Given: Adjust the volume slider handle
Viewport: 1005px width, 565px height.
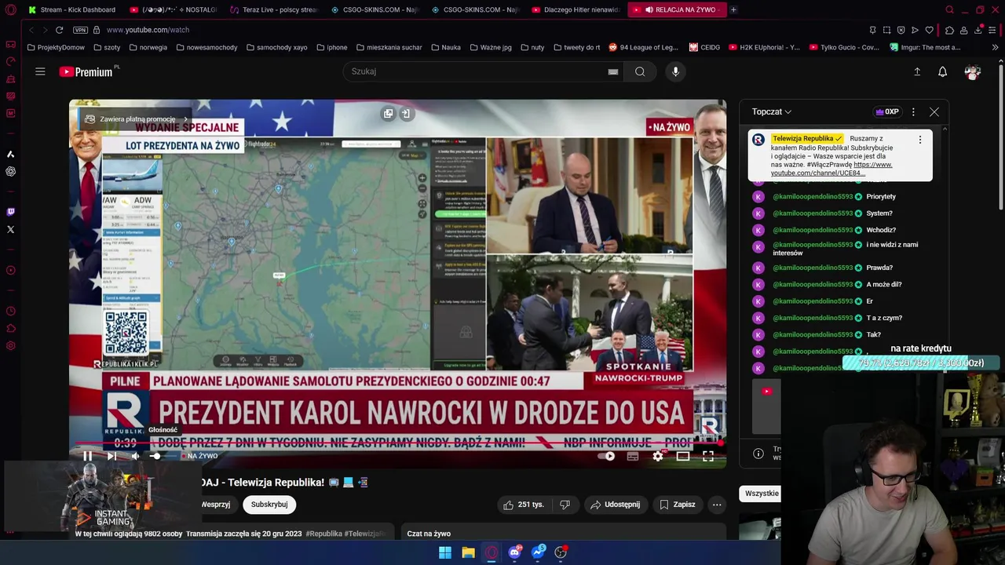Looking at the screenshot, I should (156, 456).
